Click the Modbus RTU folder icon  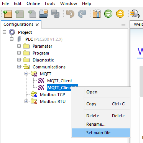click(x=34, y=101)
